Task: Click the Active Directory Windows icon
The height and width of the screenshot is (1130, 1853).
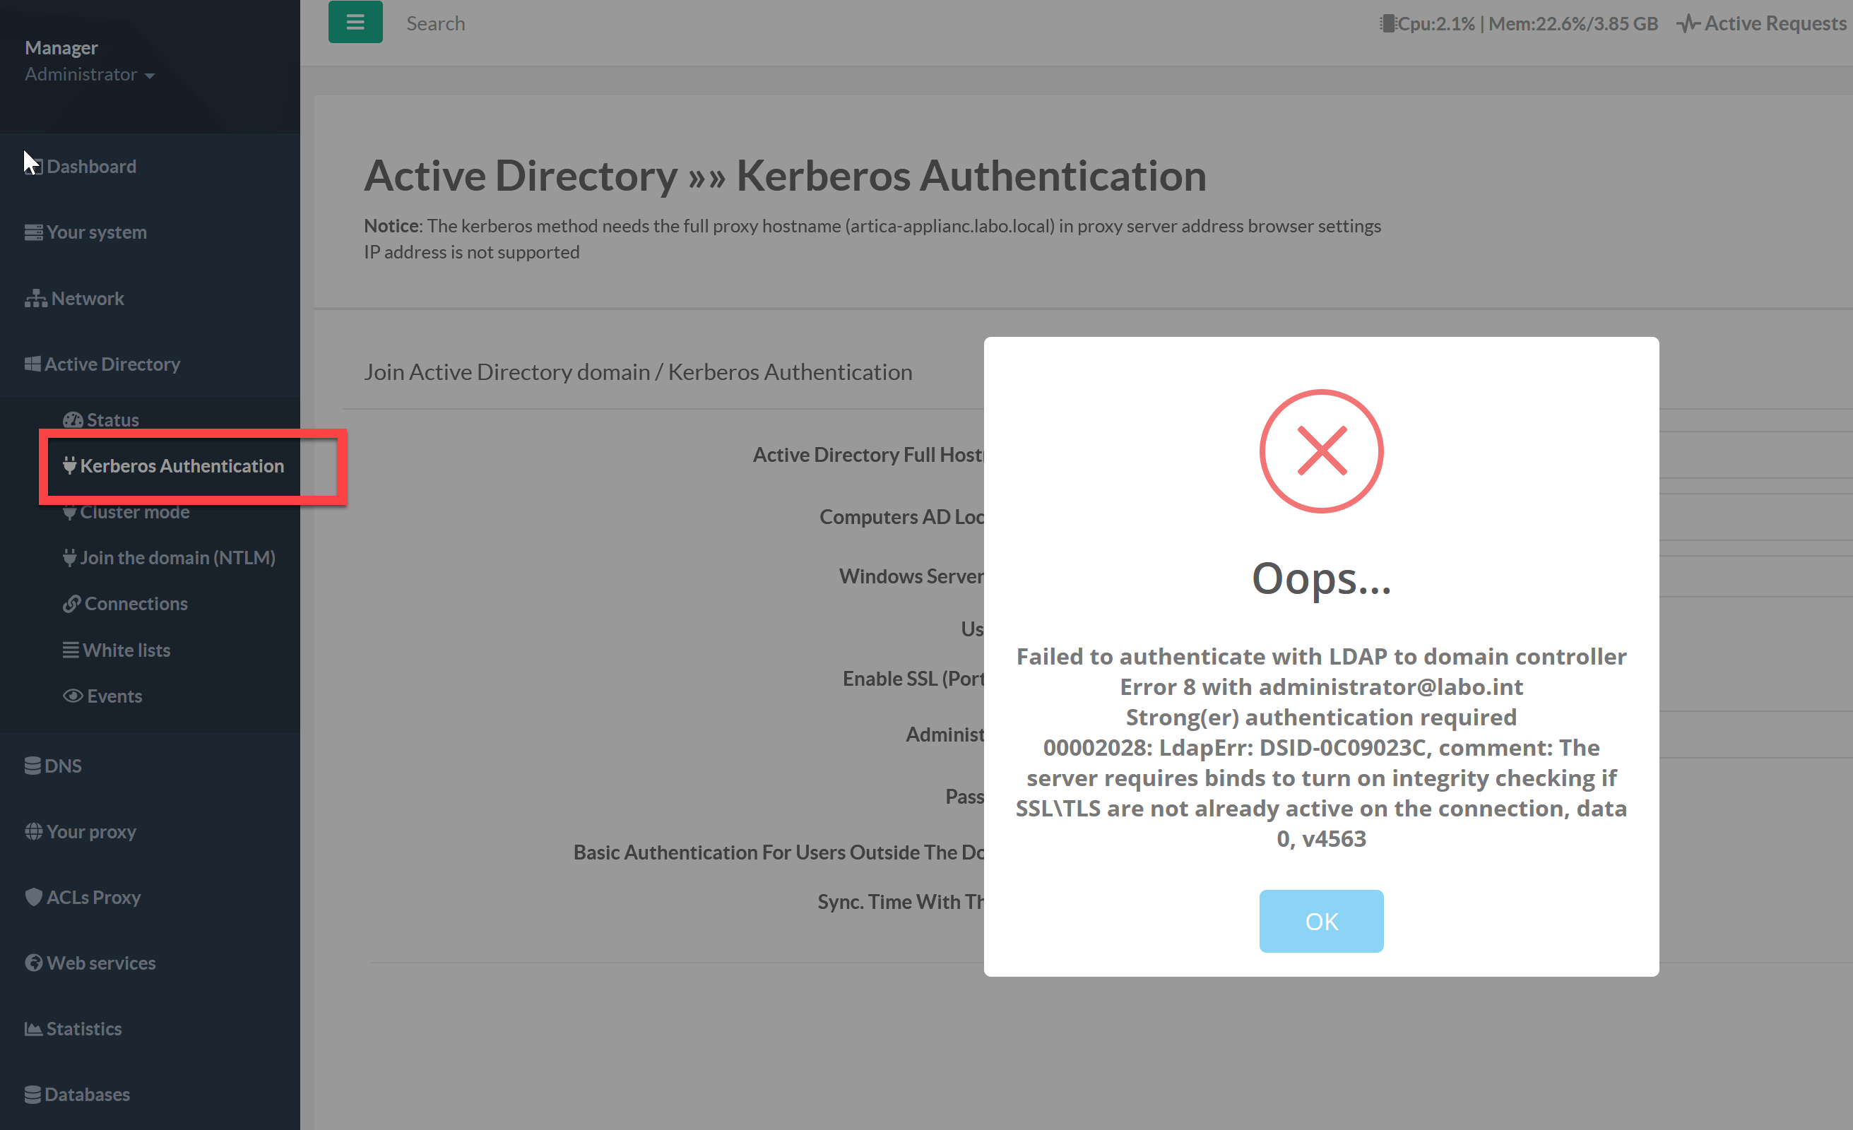Action: click(32, 364)
